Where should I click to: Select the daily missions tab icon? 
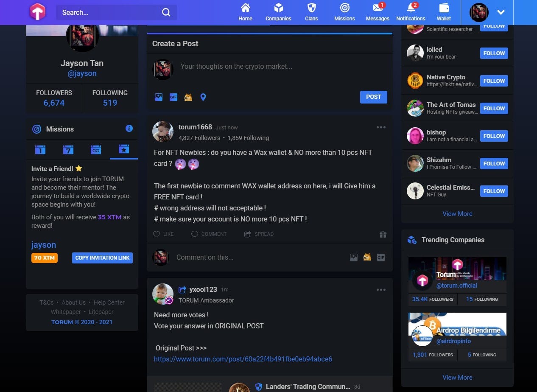pos(40,149)
